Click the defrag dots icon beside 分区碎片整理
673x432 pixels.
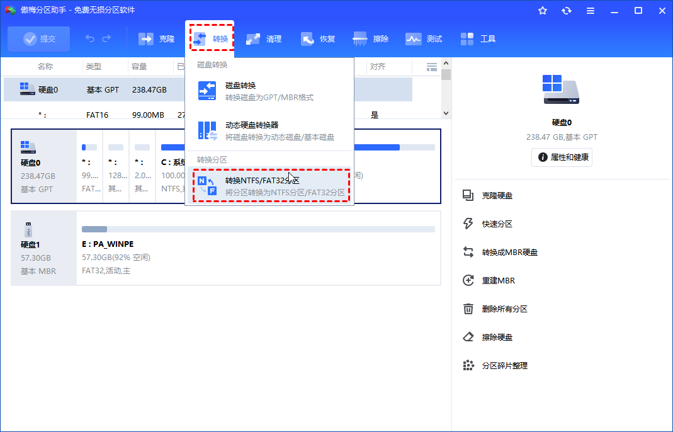(468, 365)
